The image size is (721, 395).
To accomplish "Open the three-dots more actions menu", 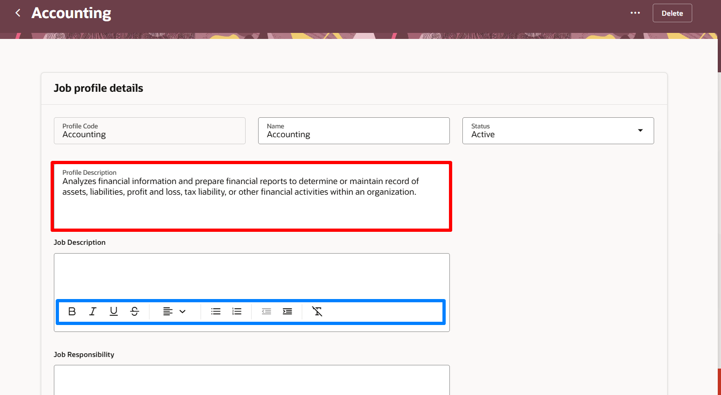I will tap(635, 13).
